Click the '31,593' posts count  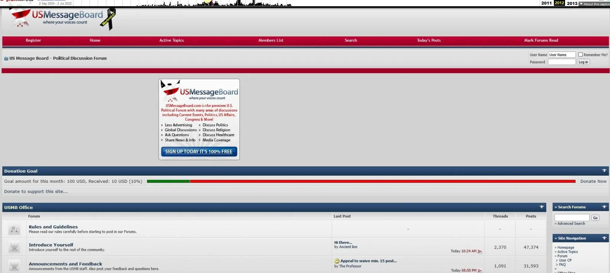click(x=531, y=266)
